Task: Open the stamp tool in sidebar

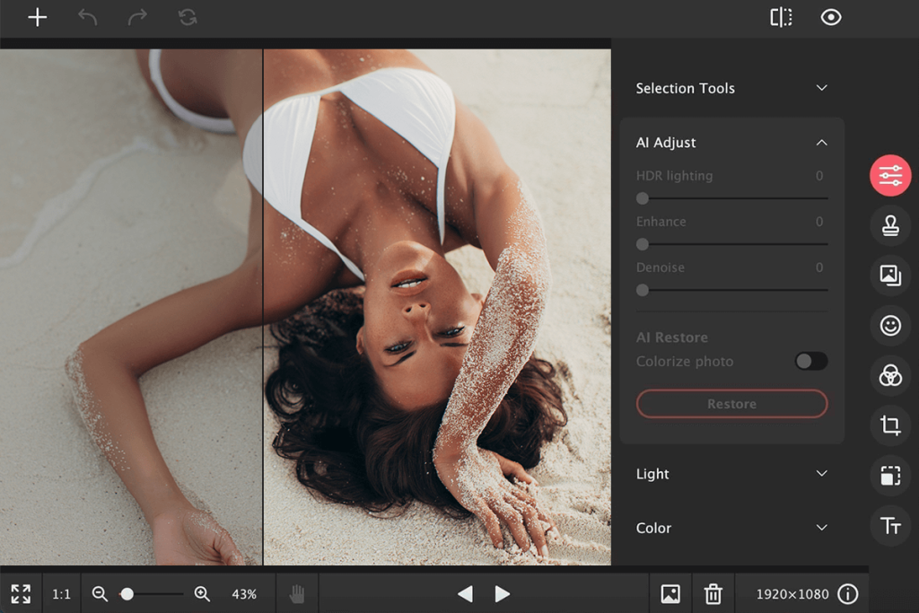Action: click(x=889, y=226)
